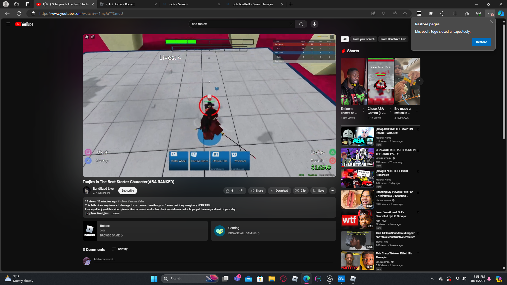Screen dimensions: 507x285
Task: Open the Roblox game card icon
Action: click(90, 231)
